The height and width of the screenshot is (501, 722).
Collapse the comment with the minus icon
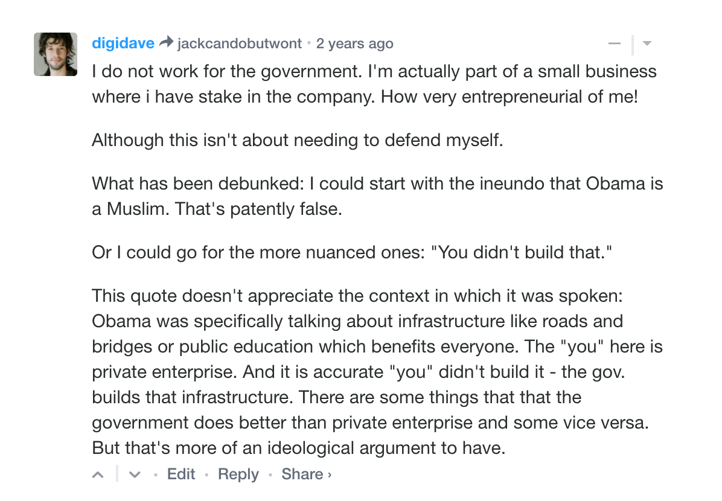615,44
